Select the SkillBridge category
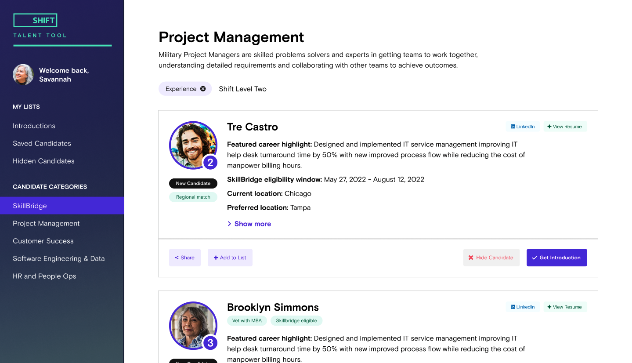Screen dimensions: 632x363 30,206
